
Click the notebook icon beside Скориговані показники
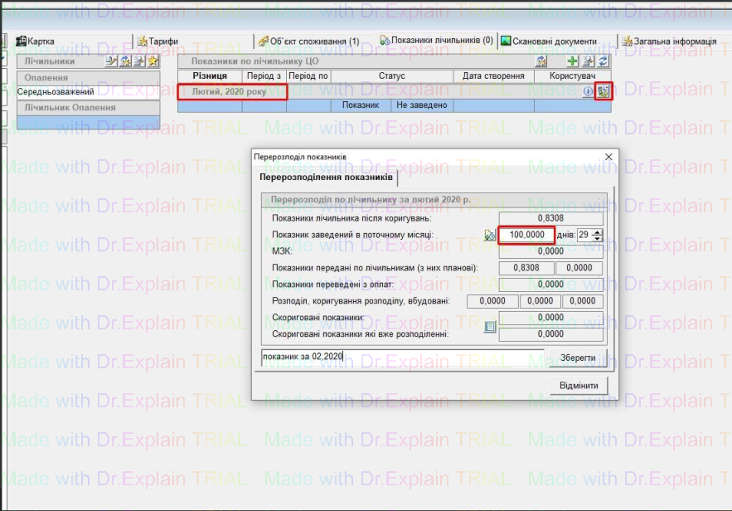[x=489, y=327]
